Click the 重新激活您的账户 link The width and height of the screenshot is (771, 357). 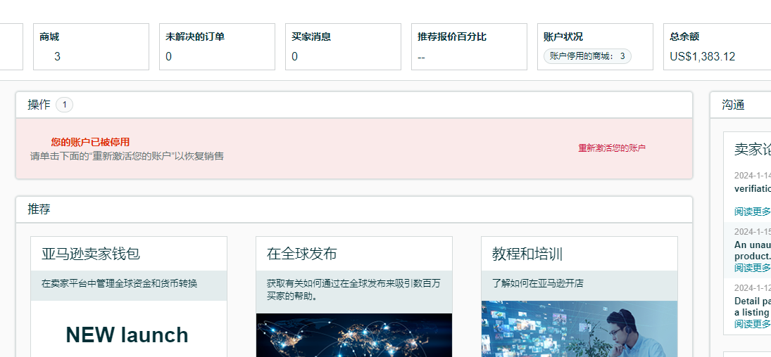[612, 148]
